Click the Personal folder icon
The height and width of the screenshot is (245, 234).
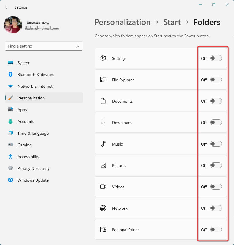click(x=103, y=229)
